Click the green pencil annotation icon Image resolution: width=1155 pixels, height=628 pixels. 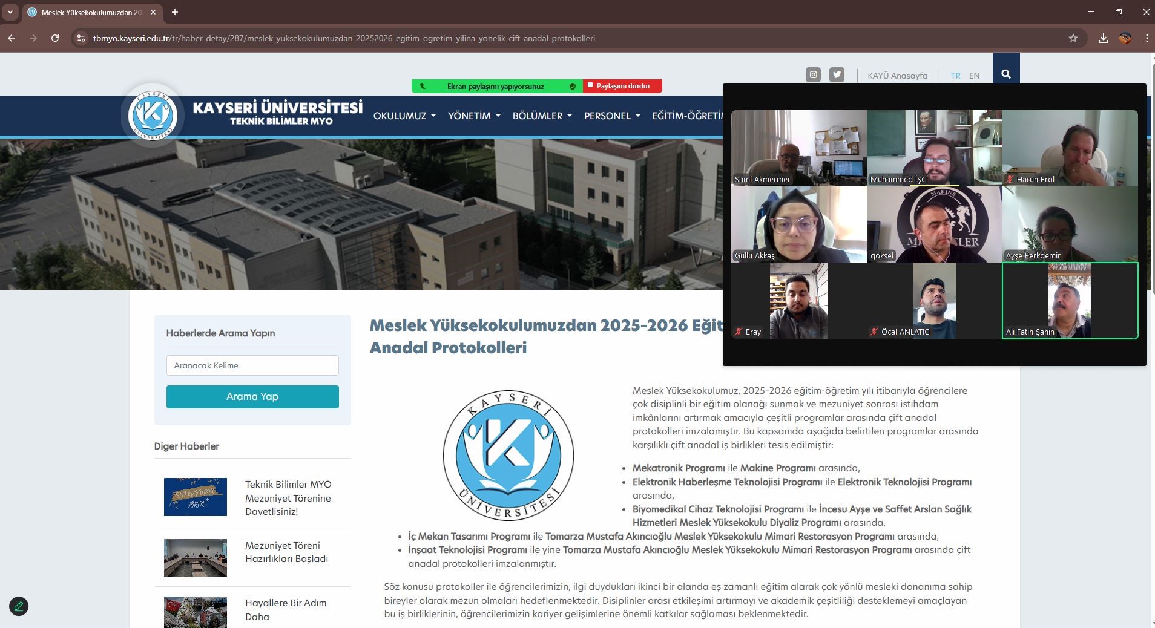tap(19, 606)
